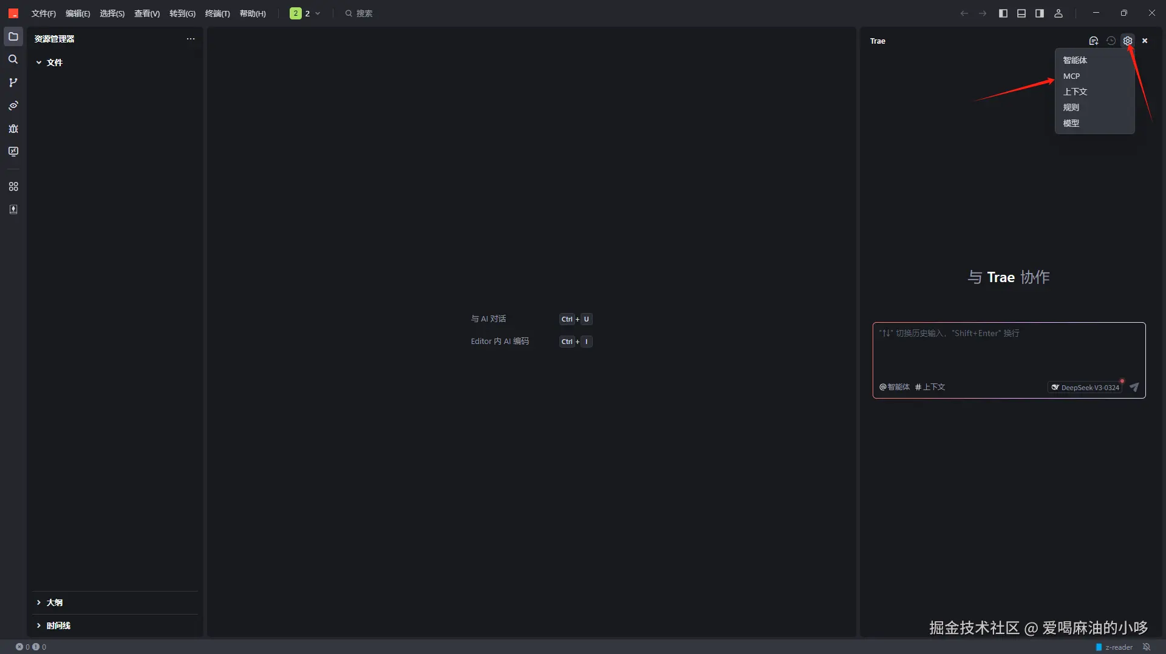Viewport: 1166px width, 654px height.
Task: Close the Trae AI panel
Action: tap(1145, 41)
